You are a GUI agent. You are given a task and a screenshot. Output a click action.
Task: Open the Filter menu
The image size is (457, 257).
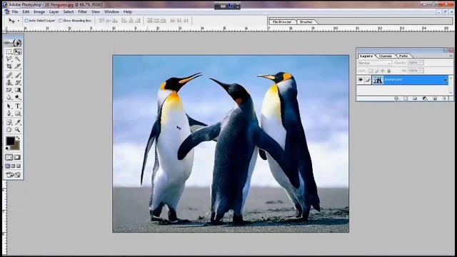click(83, 11)
